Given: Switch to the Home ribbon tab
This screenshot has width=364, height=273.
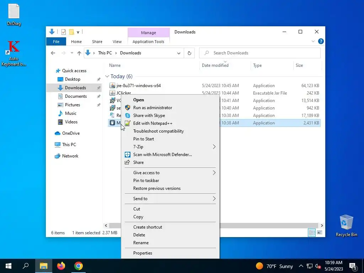Looking at the screenshot, I should (76, 42).
